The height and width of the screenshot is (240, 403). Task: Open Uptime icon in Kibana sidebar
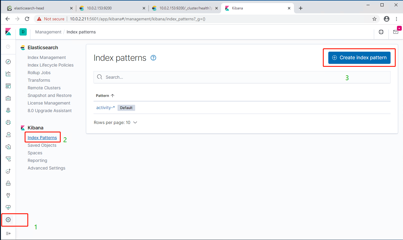click(x=8, y=171)
